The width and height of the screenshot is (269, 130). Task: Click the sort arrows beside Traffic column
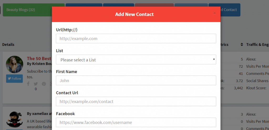tap(242, 45)
